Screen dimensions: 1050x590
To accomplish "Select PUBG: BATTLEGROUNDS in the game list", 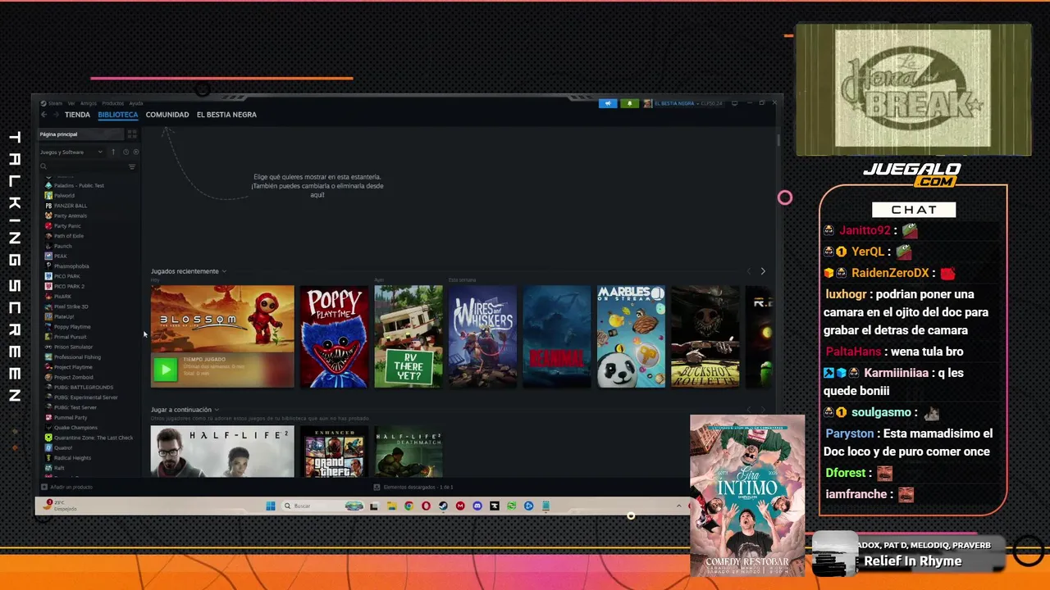I will (x=84, y=387).
